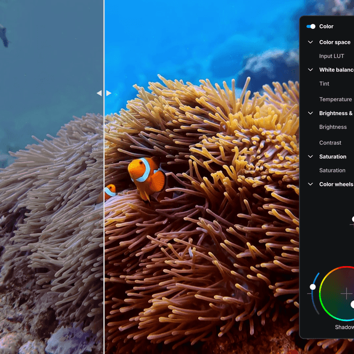This screenshot has width=354, height=354.
Task: Click the Contrast label
Action: (x=330, y=143)
